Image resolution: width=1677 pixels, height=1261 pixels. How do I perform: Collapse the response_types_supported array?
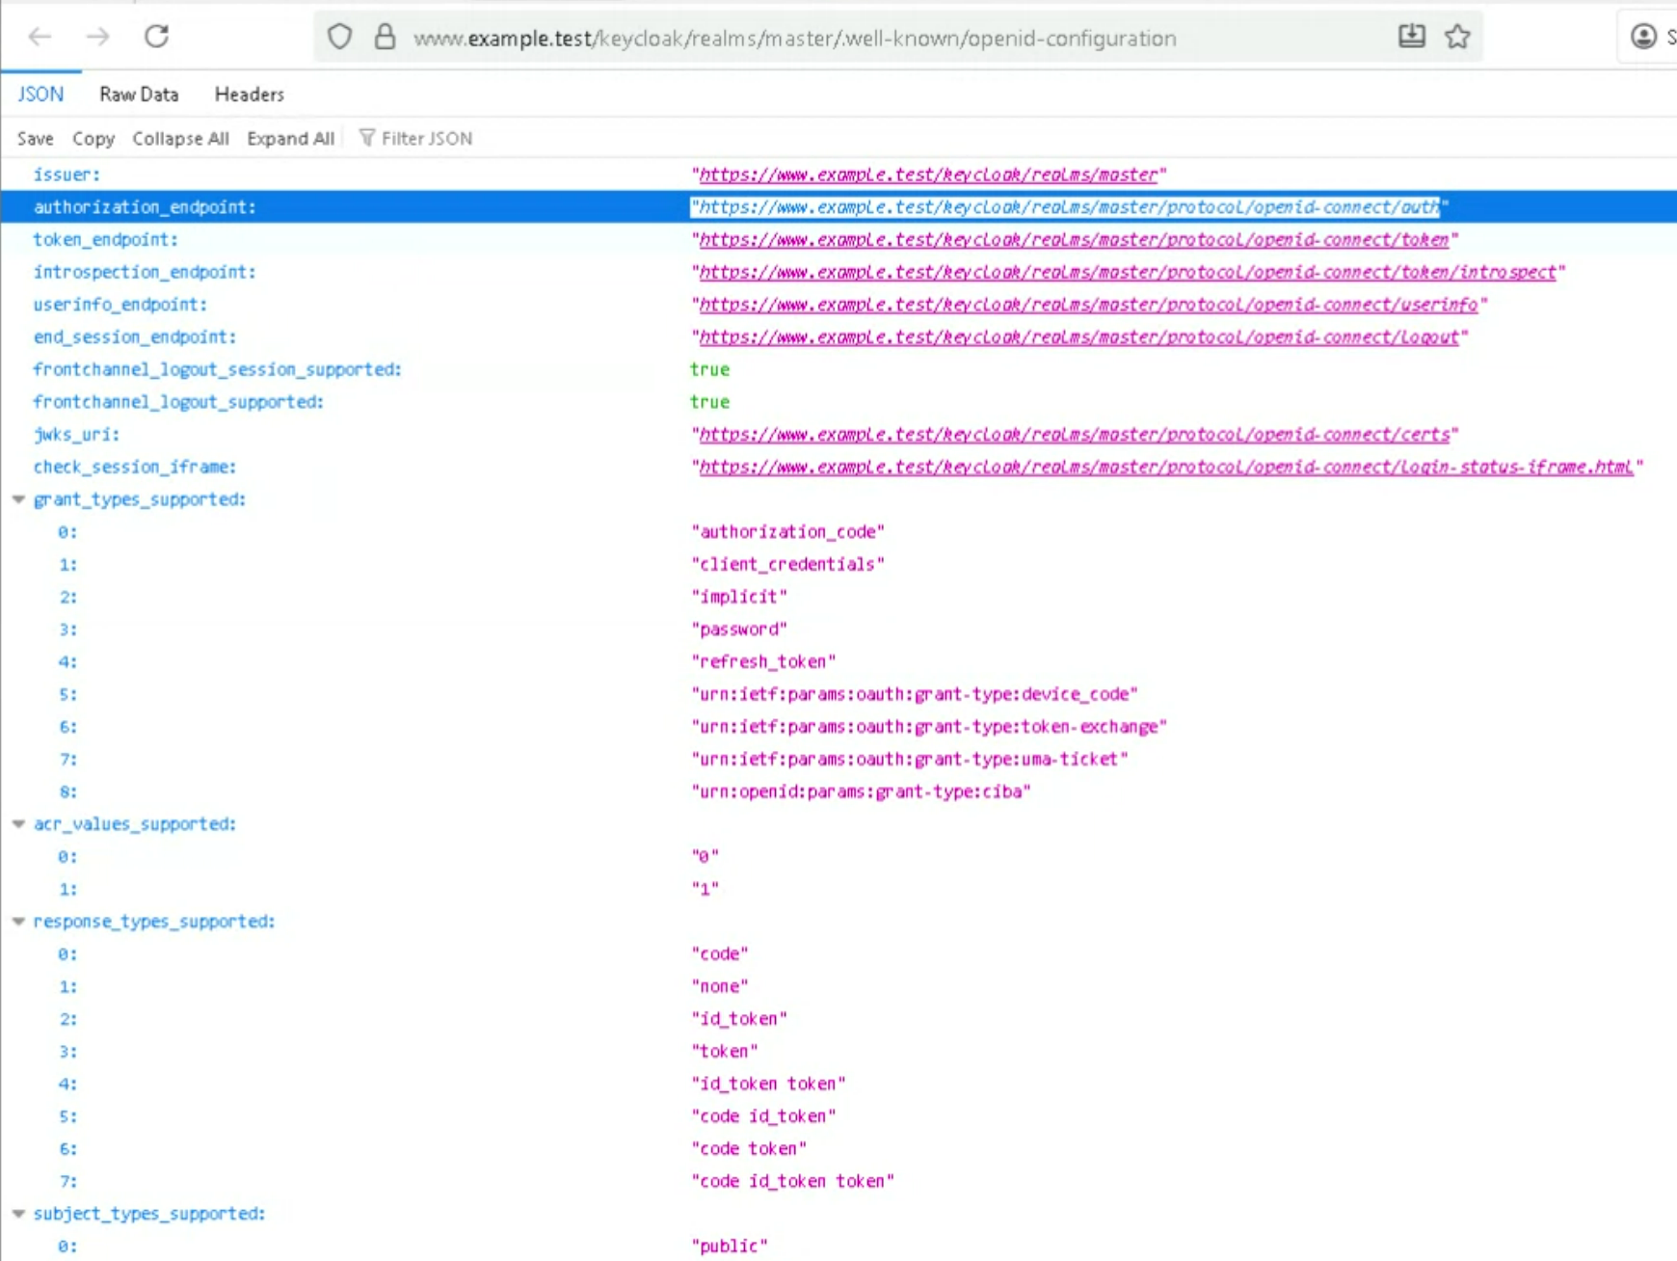pyautogui.click(x=18, y=922)
